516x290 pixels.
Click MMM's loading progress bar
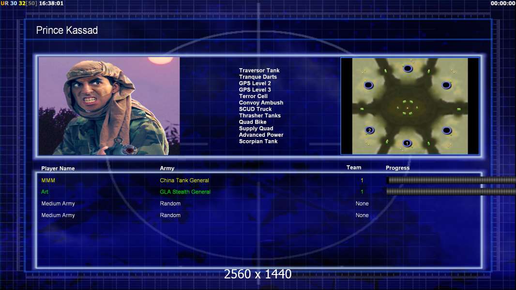451,180
